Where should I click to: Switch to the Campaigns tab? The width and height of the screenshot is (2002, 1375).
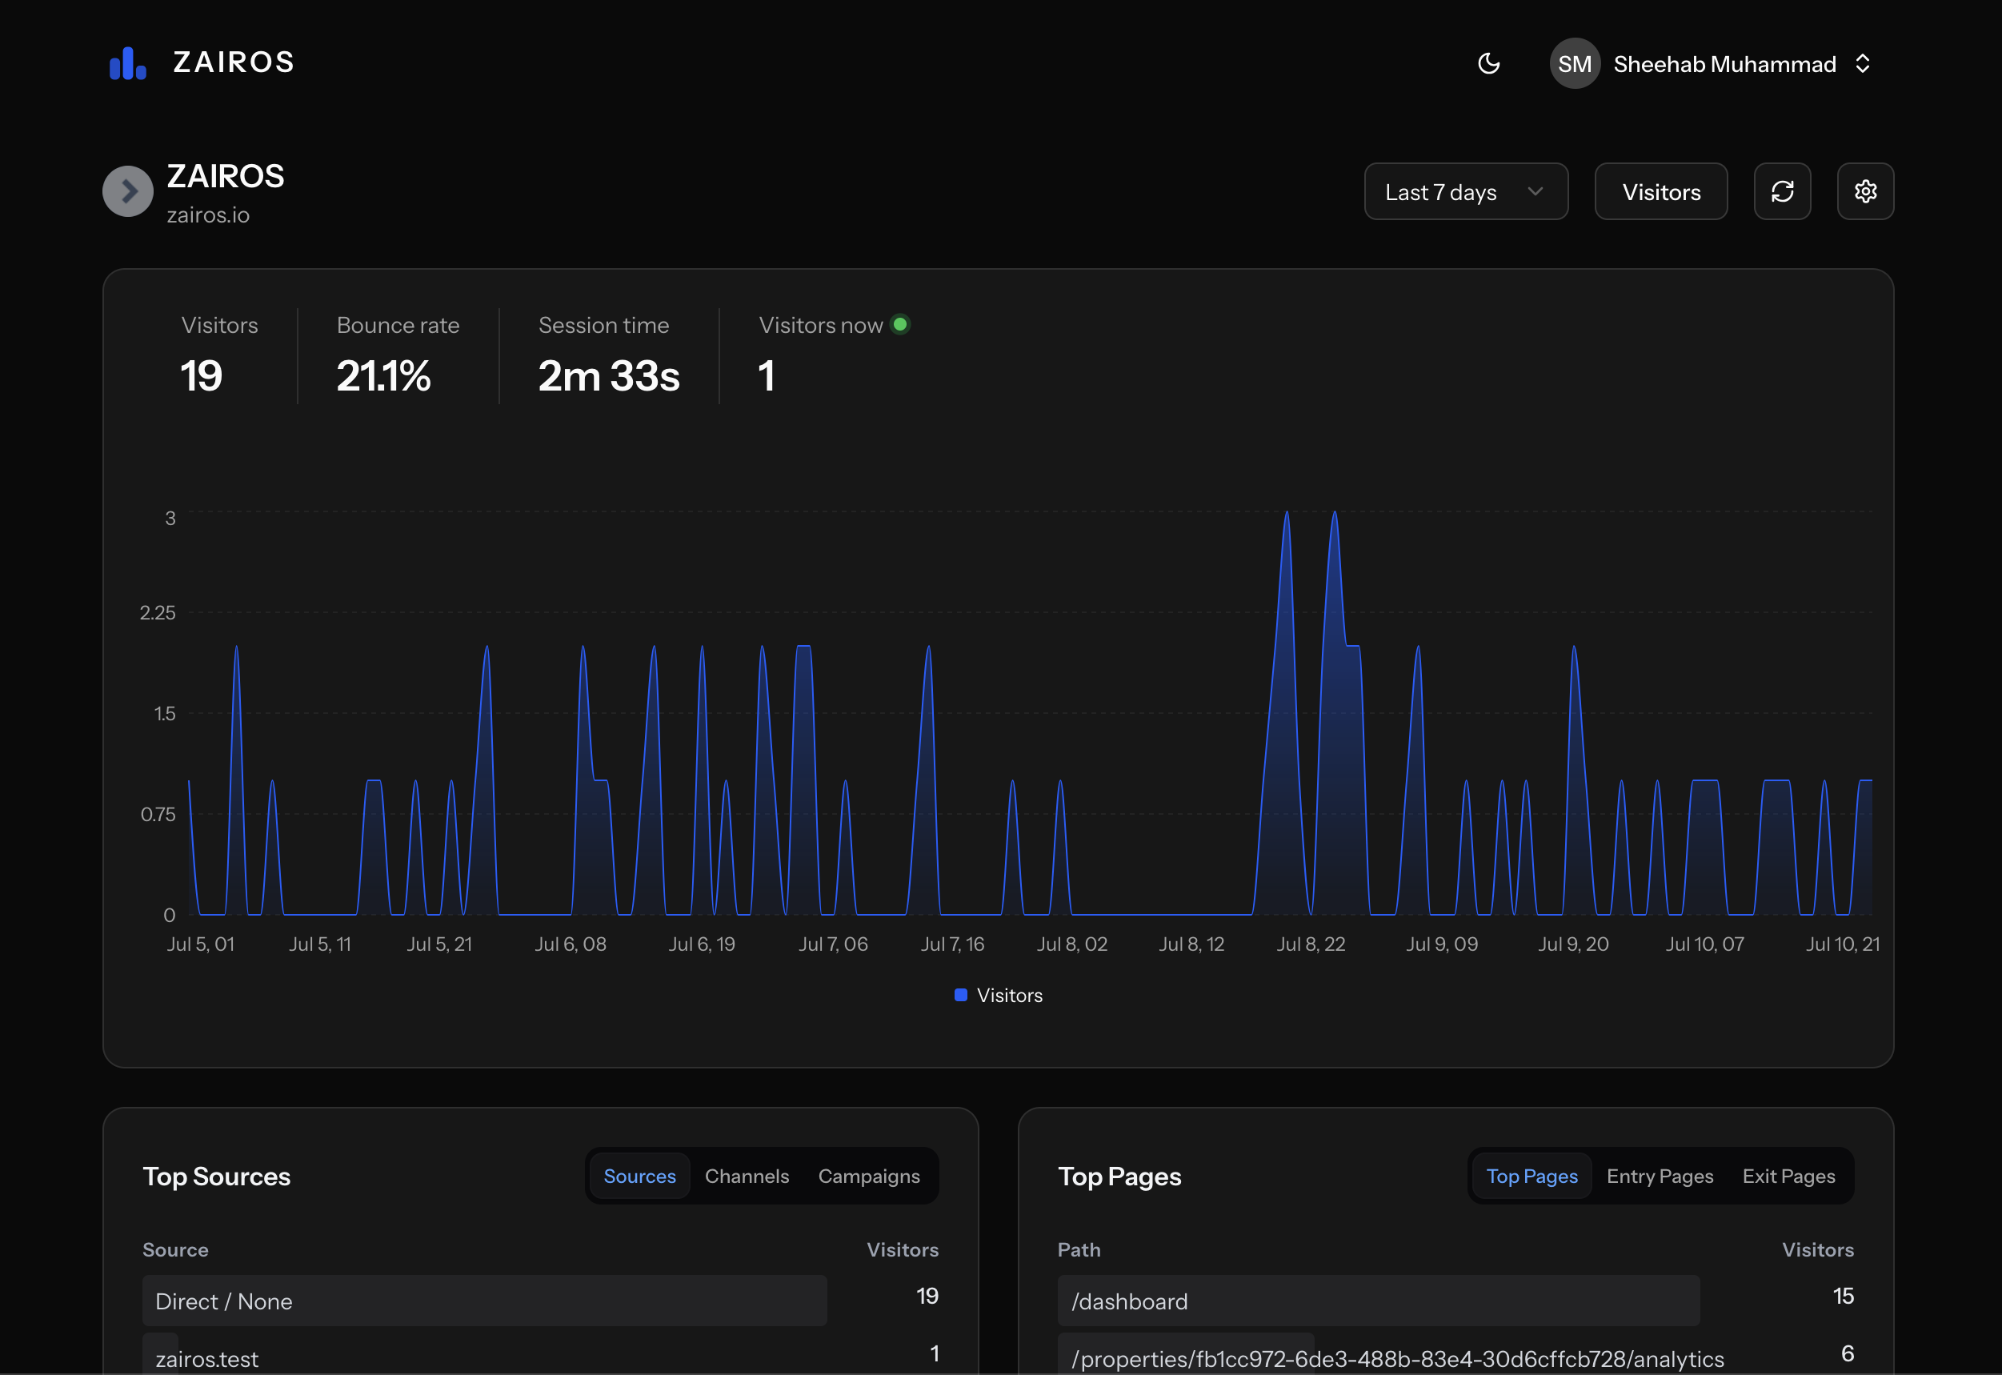(868, 1176)
